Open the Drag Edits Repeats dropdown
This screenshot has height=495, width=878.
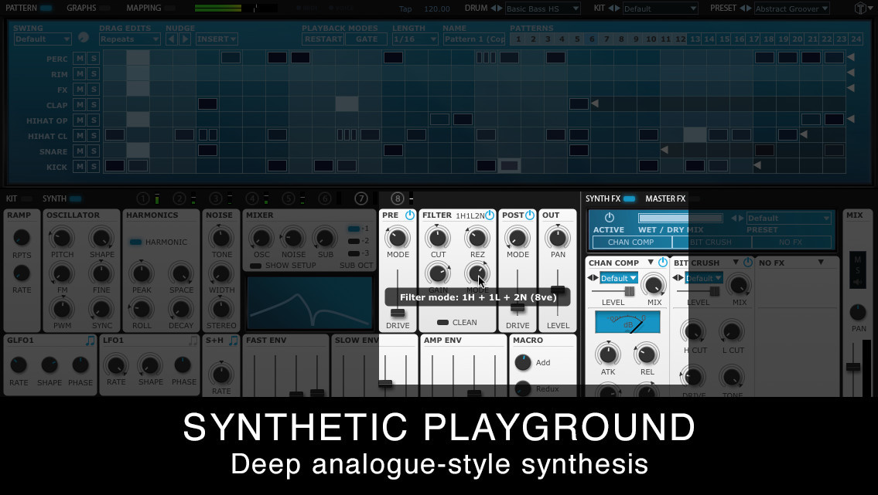[130, 39]
